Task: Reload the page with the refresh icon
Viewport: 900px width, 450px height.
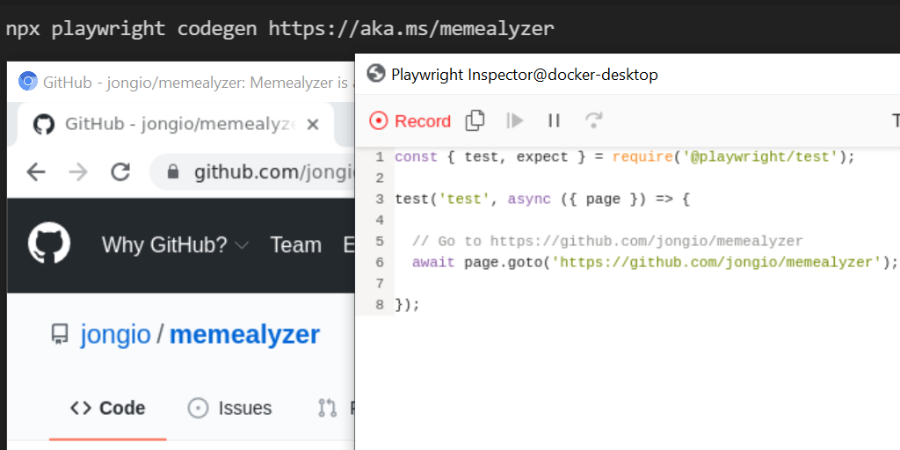Action: pos(120,171)
